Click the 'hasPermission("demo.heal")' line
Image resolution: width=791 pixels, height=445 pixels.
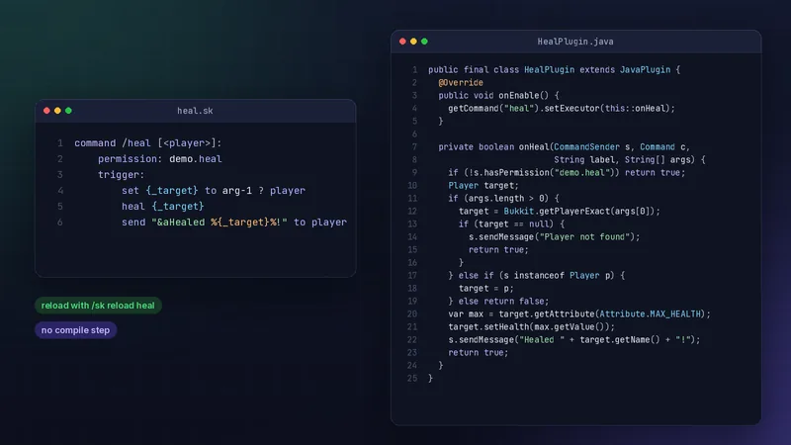click(567, 172)
